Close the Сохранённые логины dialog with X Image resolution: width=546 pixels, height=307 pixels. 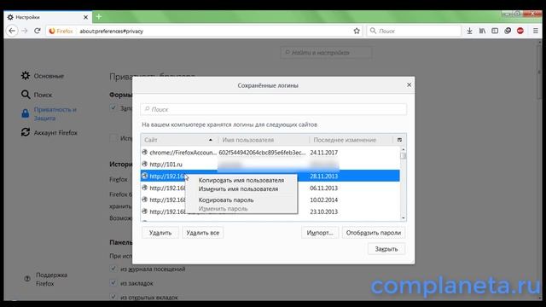409,85
